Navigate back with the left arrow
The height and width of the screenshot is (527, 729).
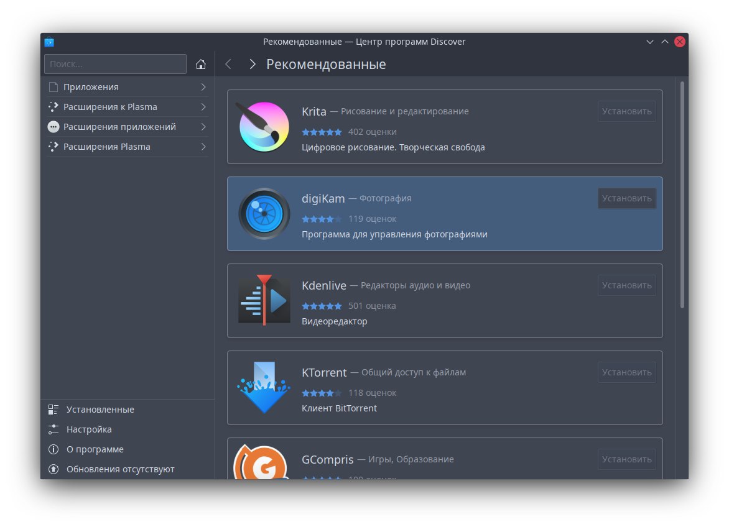click(x=228, y=64)
